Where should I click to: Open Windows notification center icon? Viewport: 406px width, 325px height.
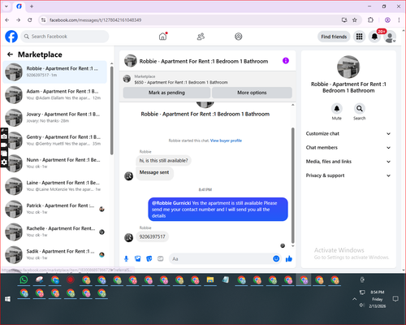point(395,299)
